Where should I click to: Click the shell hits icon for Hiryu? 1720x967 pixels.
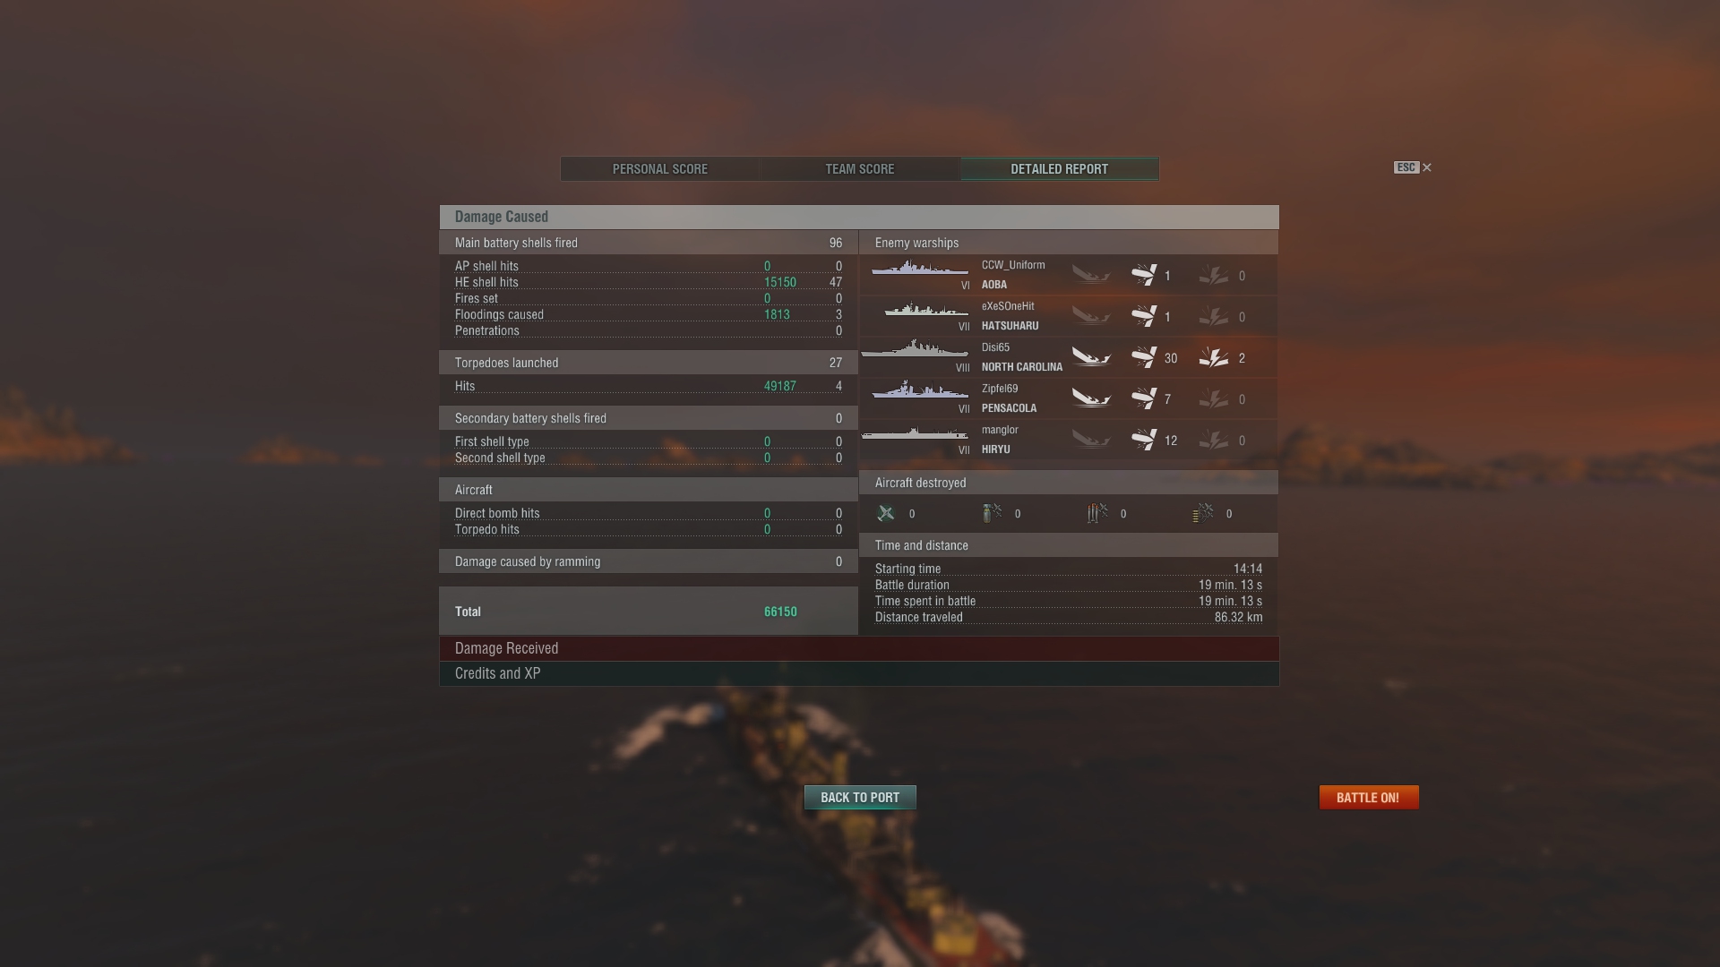click(x=1144, y=440)
